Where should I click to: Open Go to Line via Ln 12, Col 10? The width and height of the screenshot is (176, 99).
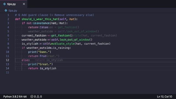pos(164,97)
